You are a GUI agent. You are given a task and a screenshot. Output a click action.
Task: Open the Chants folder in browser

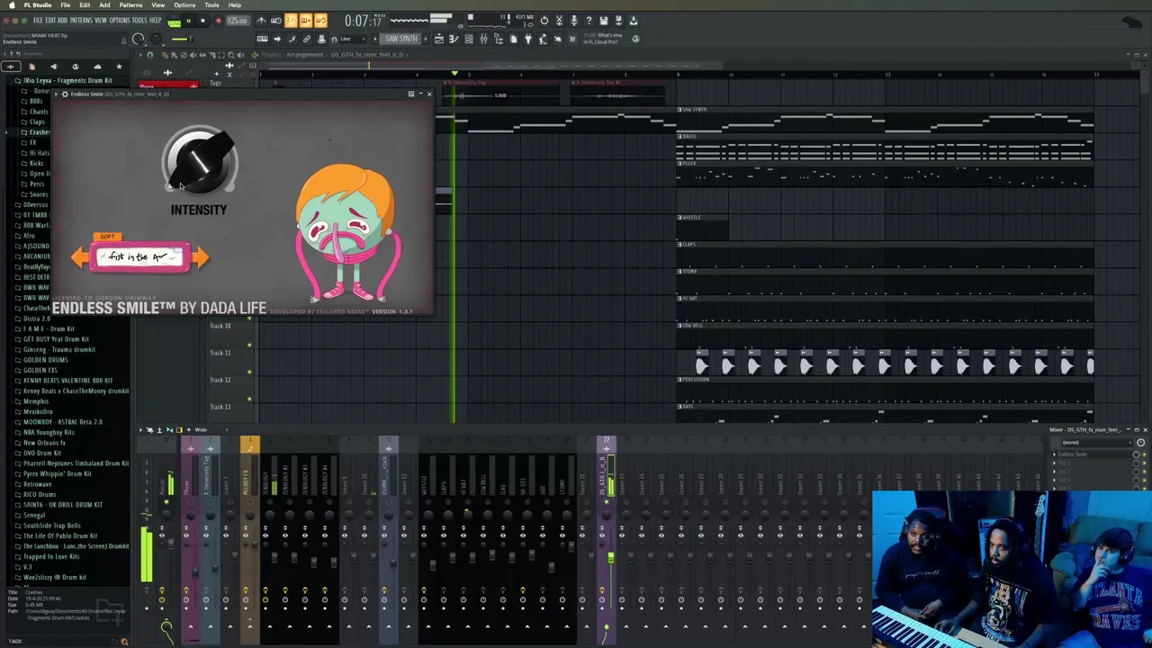point(39,112)
